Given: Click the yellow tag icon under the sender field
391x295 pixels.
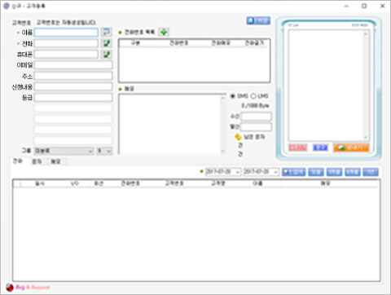Looking at the screenshot, I should coord(238,137).
